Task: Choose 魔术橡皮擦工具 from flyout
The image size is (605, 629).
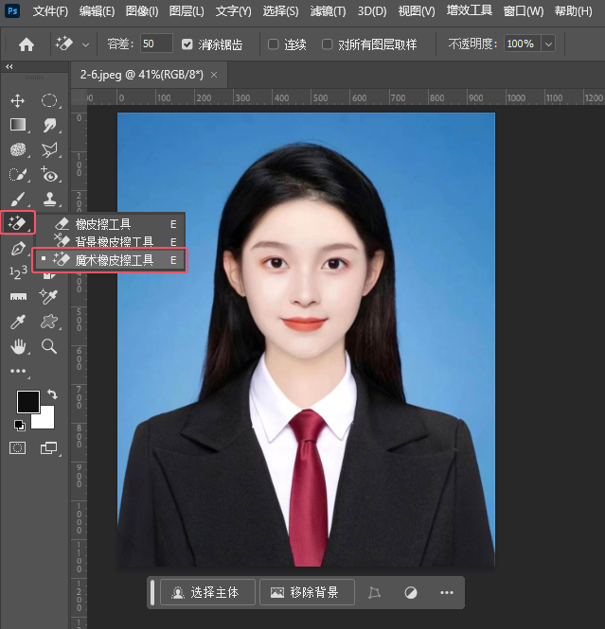Action: (110, 260)
